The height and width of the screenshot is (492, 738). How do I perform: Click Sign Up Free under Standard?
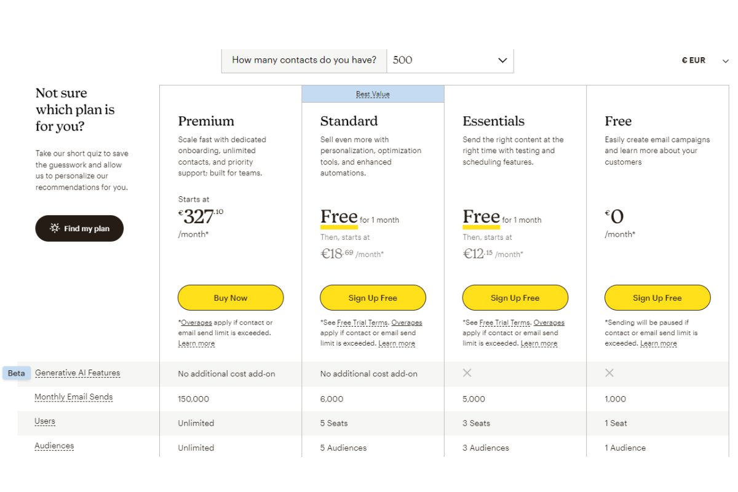373,297
